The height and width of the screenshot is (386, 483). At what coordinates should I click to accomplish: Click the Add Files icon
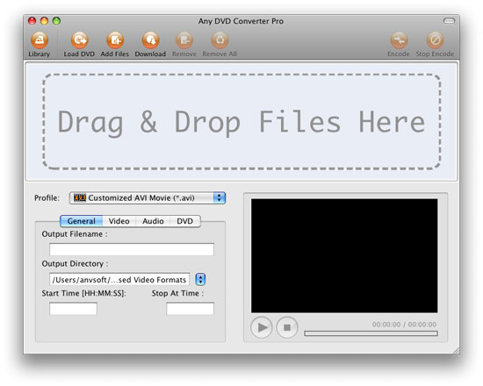[115, 40]
